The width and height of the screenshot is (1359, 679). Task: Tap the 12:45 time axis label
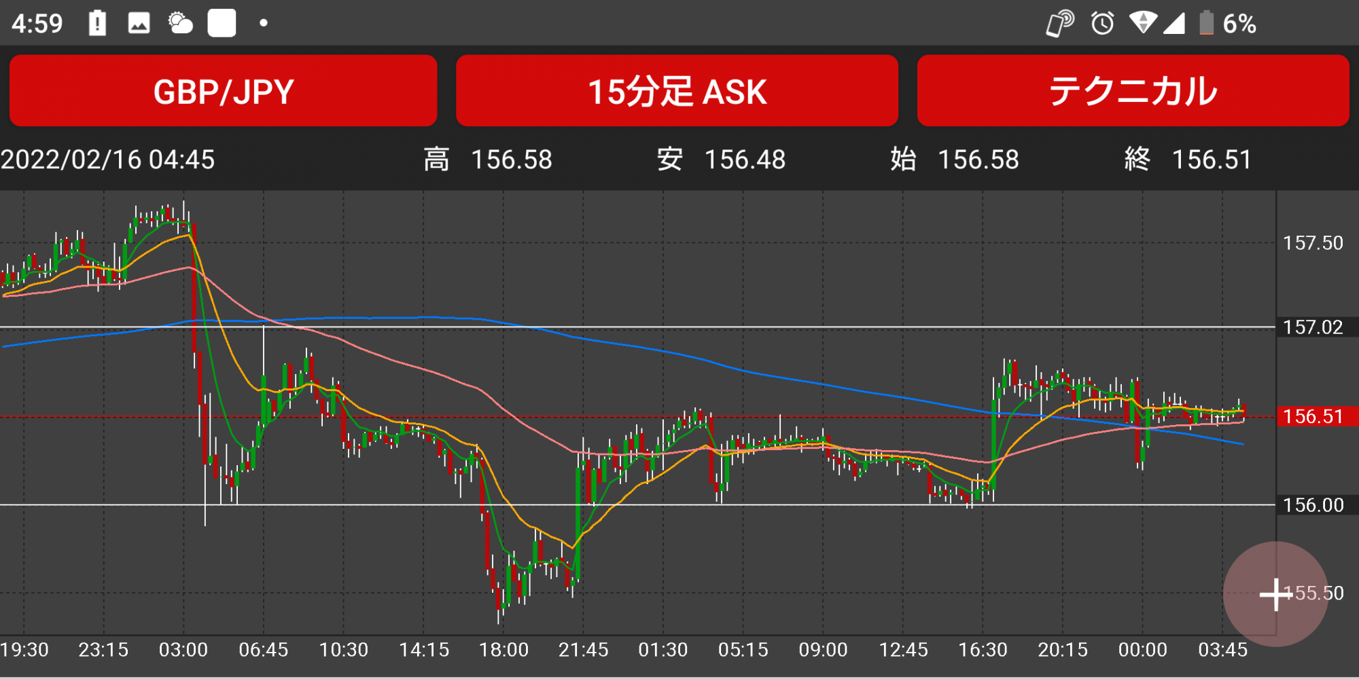[x=903, y=650]
